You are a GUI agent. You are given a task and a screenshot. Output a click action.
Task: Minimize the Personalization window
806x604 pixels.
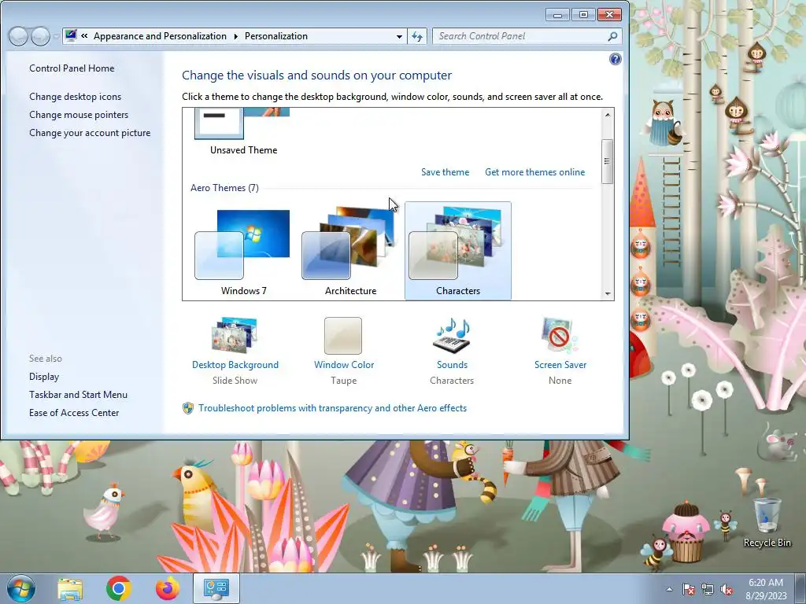point(557,15)
